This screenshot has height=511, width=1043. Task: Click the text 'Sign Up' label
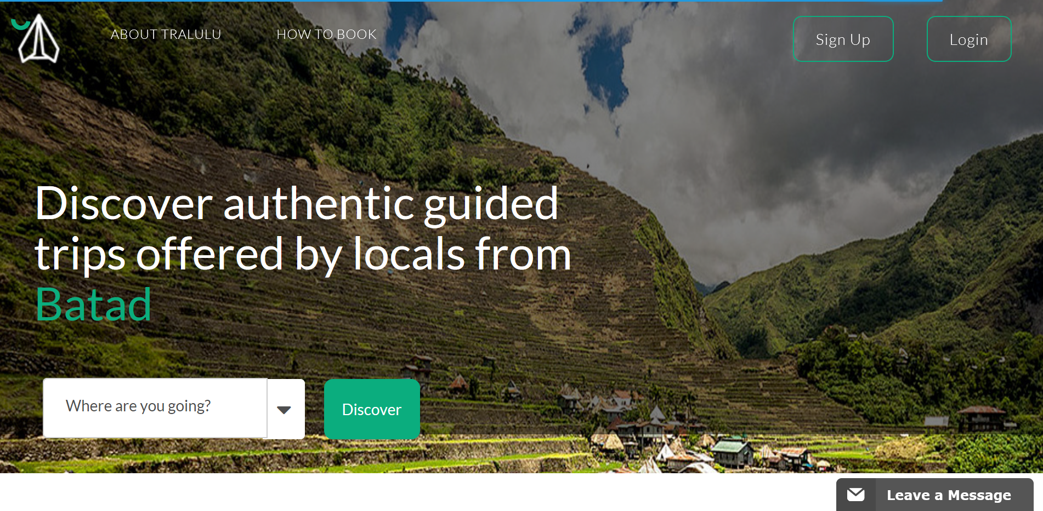point(843,40)
